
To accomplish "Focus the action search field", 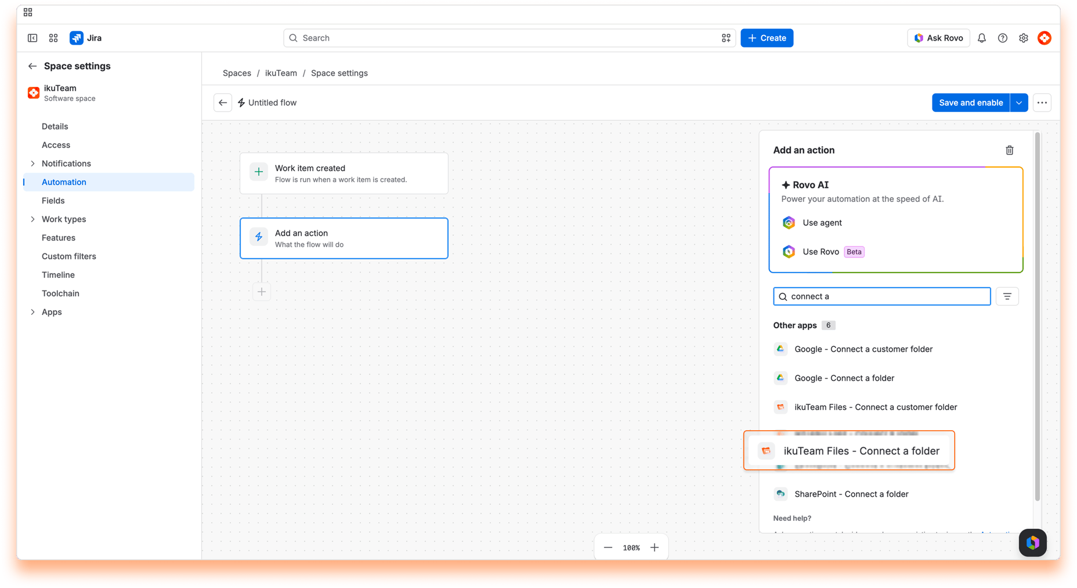I will pos(881,296).
